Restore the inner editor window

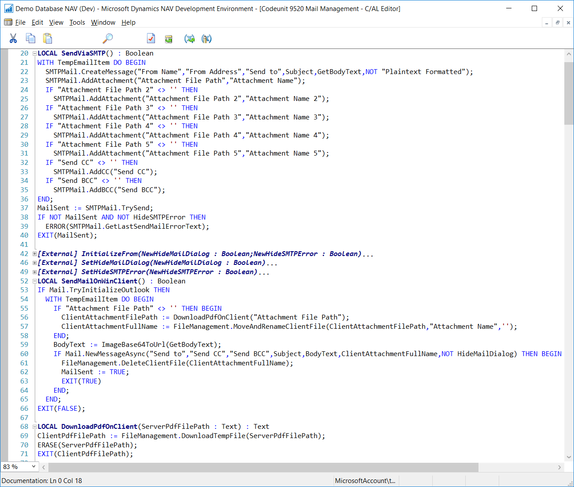557,22
